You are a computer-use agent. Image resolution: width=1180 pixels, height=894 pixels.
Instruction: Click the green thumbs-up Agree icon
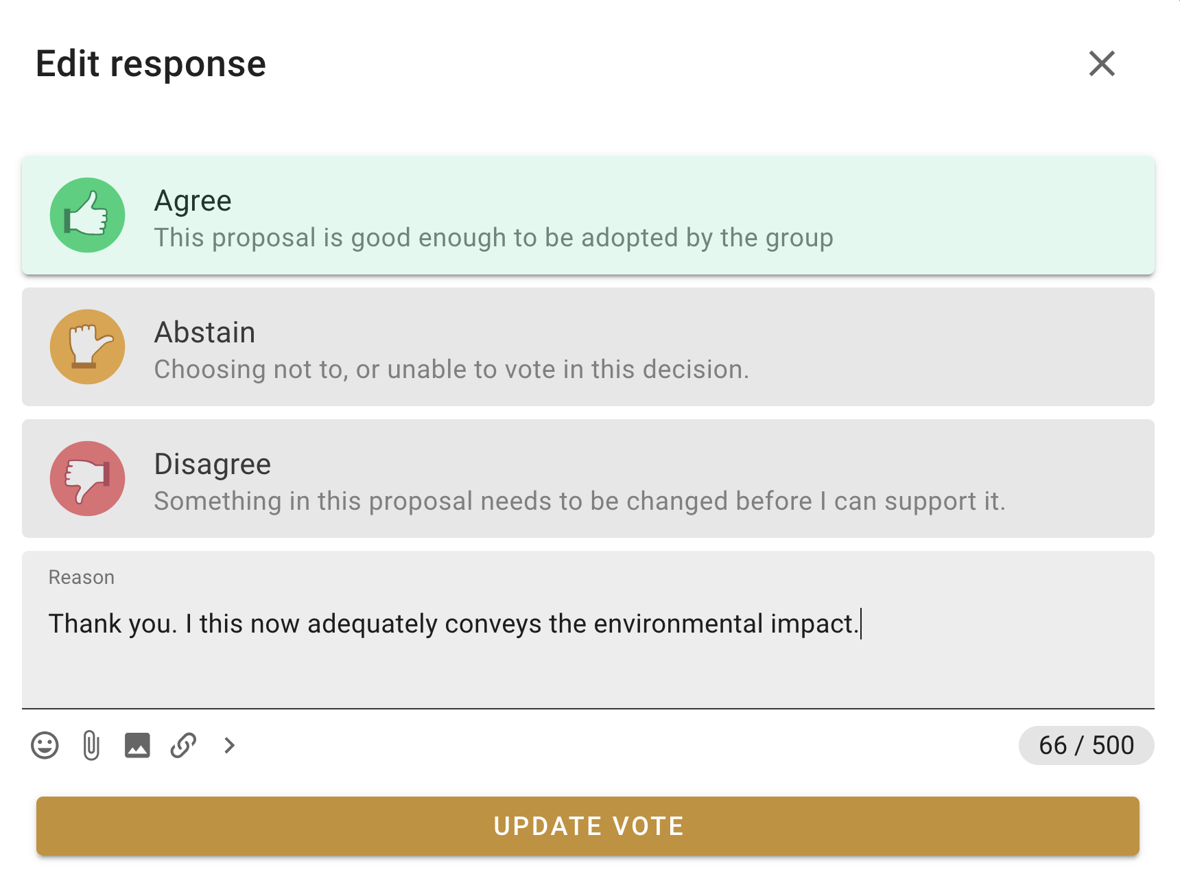(x=87, y=215)
